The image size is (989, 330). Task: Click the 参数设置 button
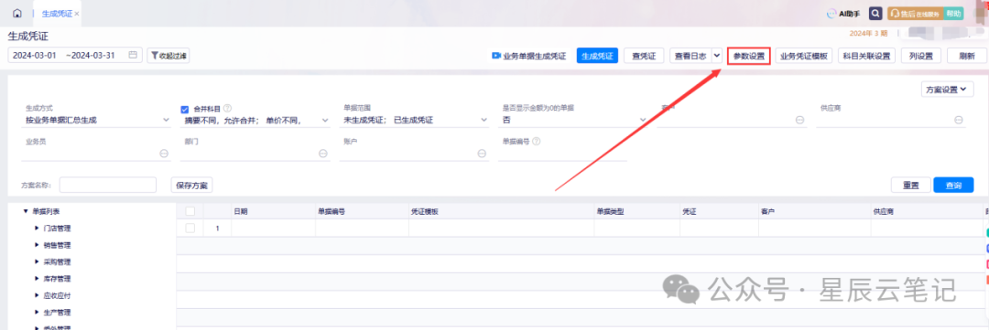(x=749, y=56)
